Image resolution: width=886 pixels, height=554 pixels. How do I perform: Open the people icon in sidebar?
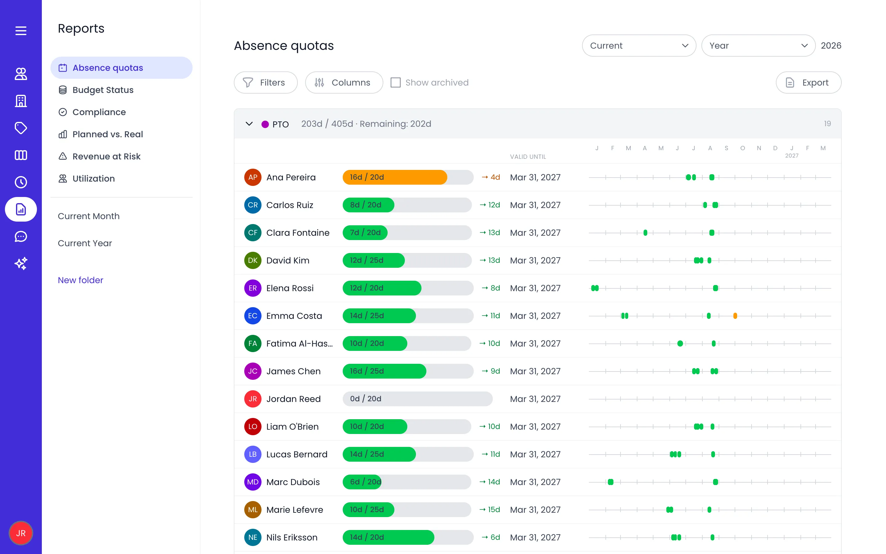[21, 74]
